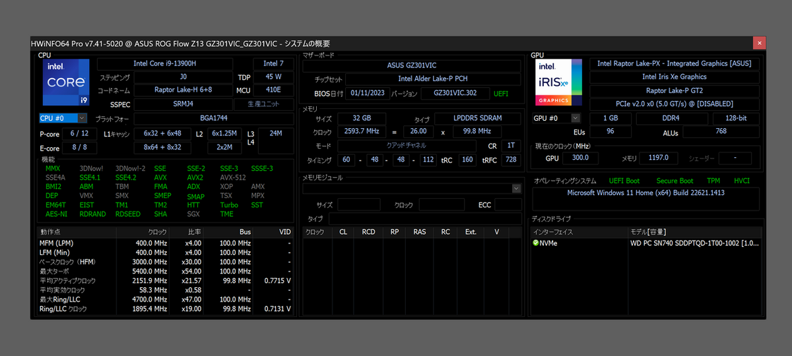792x356 pixels.
Task: Click the Intel Core i9-13900H name field
Action: click(165, 64)
